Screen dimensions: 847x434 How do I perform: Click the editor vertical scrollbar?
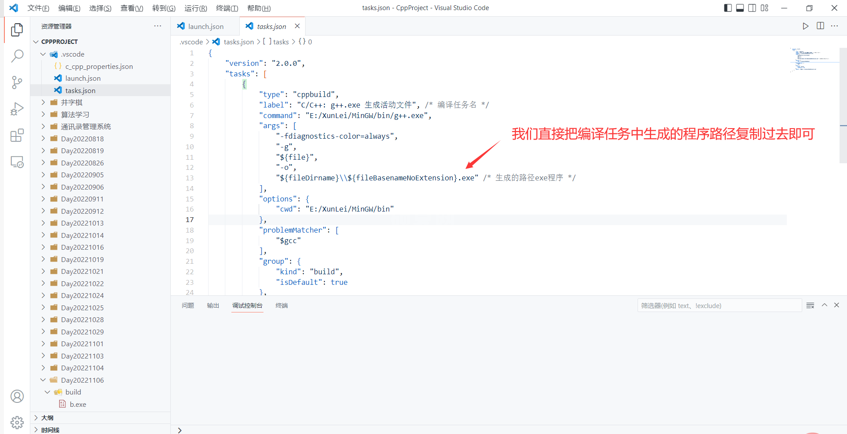(x=843, y=105)
